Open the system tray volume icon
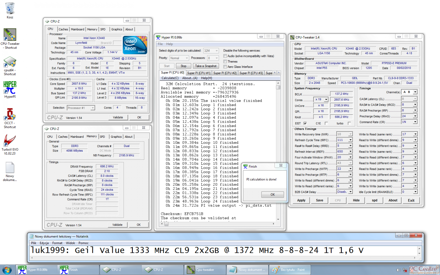 point(398,270)
